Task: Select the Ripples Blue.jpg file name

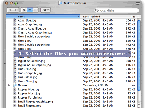Action: tap(28, 89)
